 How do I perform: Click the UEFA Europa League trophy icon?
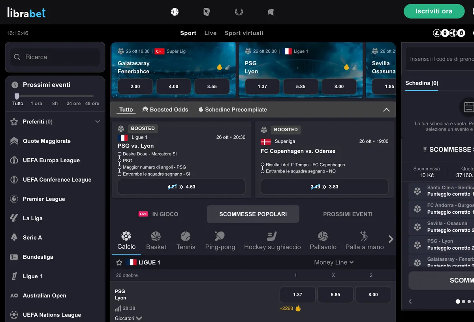click(x=14, y=160)
